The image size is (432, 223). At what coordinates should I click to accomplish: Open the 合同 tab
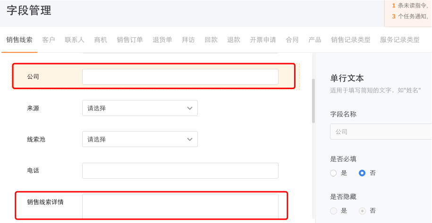click(292, 40)
